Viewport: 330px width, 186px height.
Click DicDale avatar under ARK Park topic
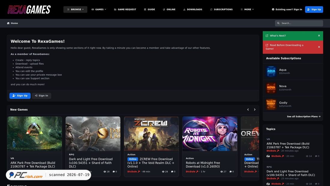pos(268,156)
